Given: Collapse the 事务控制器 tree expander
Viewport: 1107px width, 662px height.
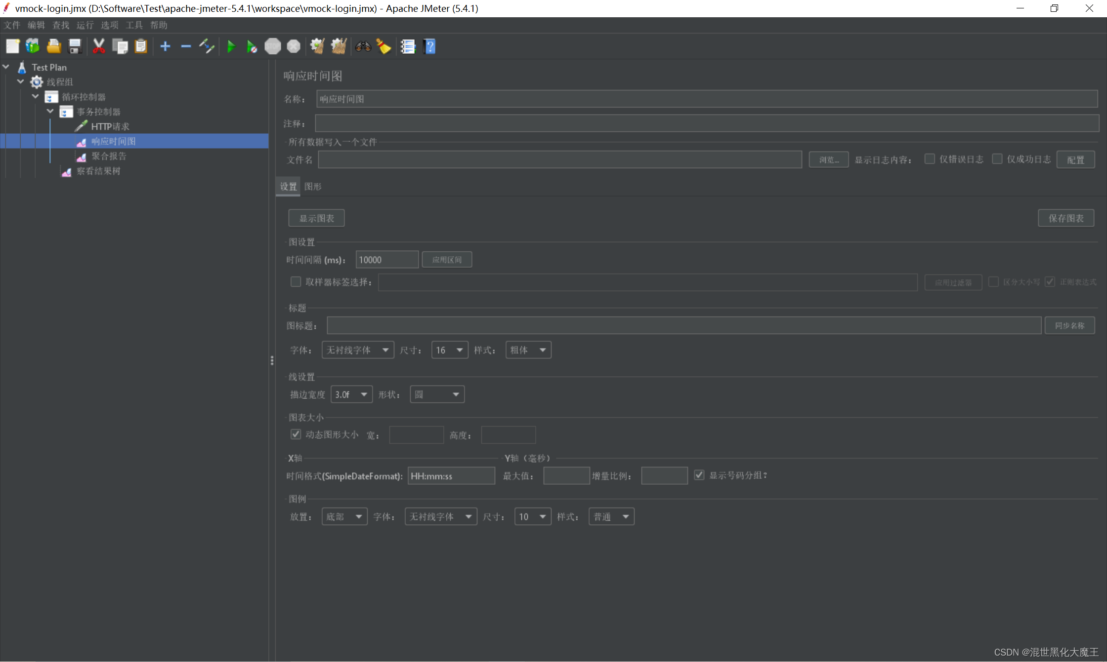Looking at the screenshot, I should click(x=50, y=111).
